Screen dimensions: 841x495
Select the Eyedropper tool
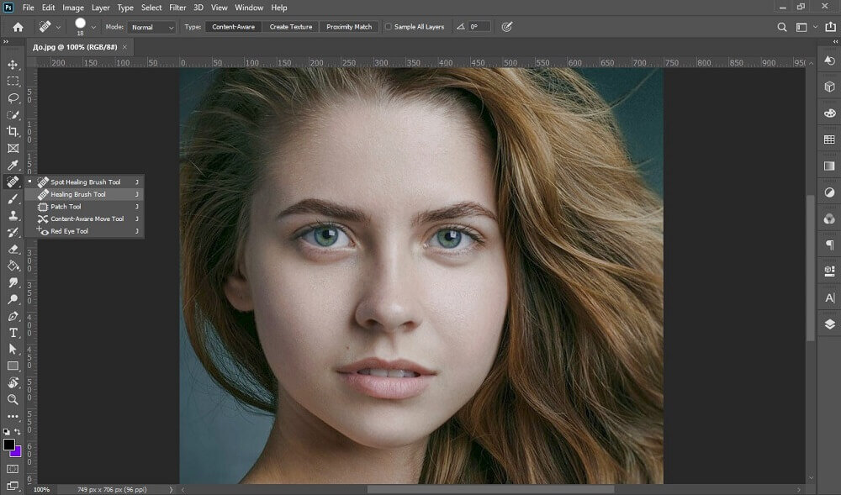[13, 166]
